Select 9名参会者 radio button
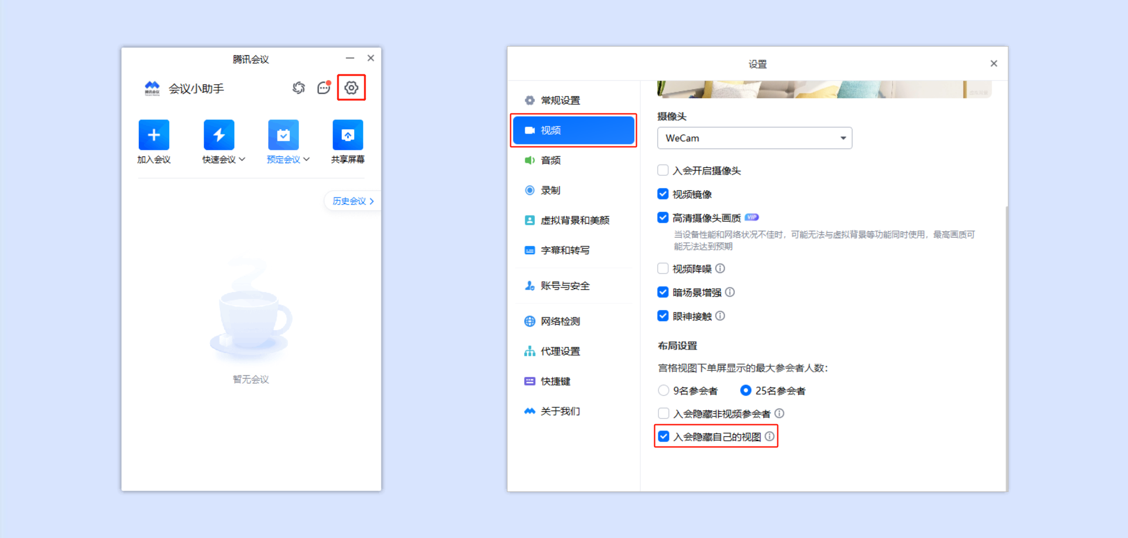The image size is (1128, 538). coord(663,390)
